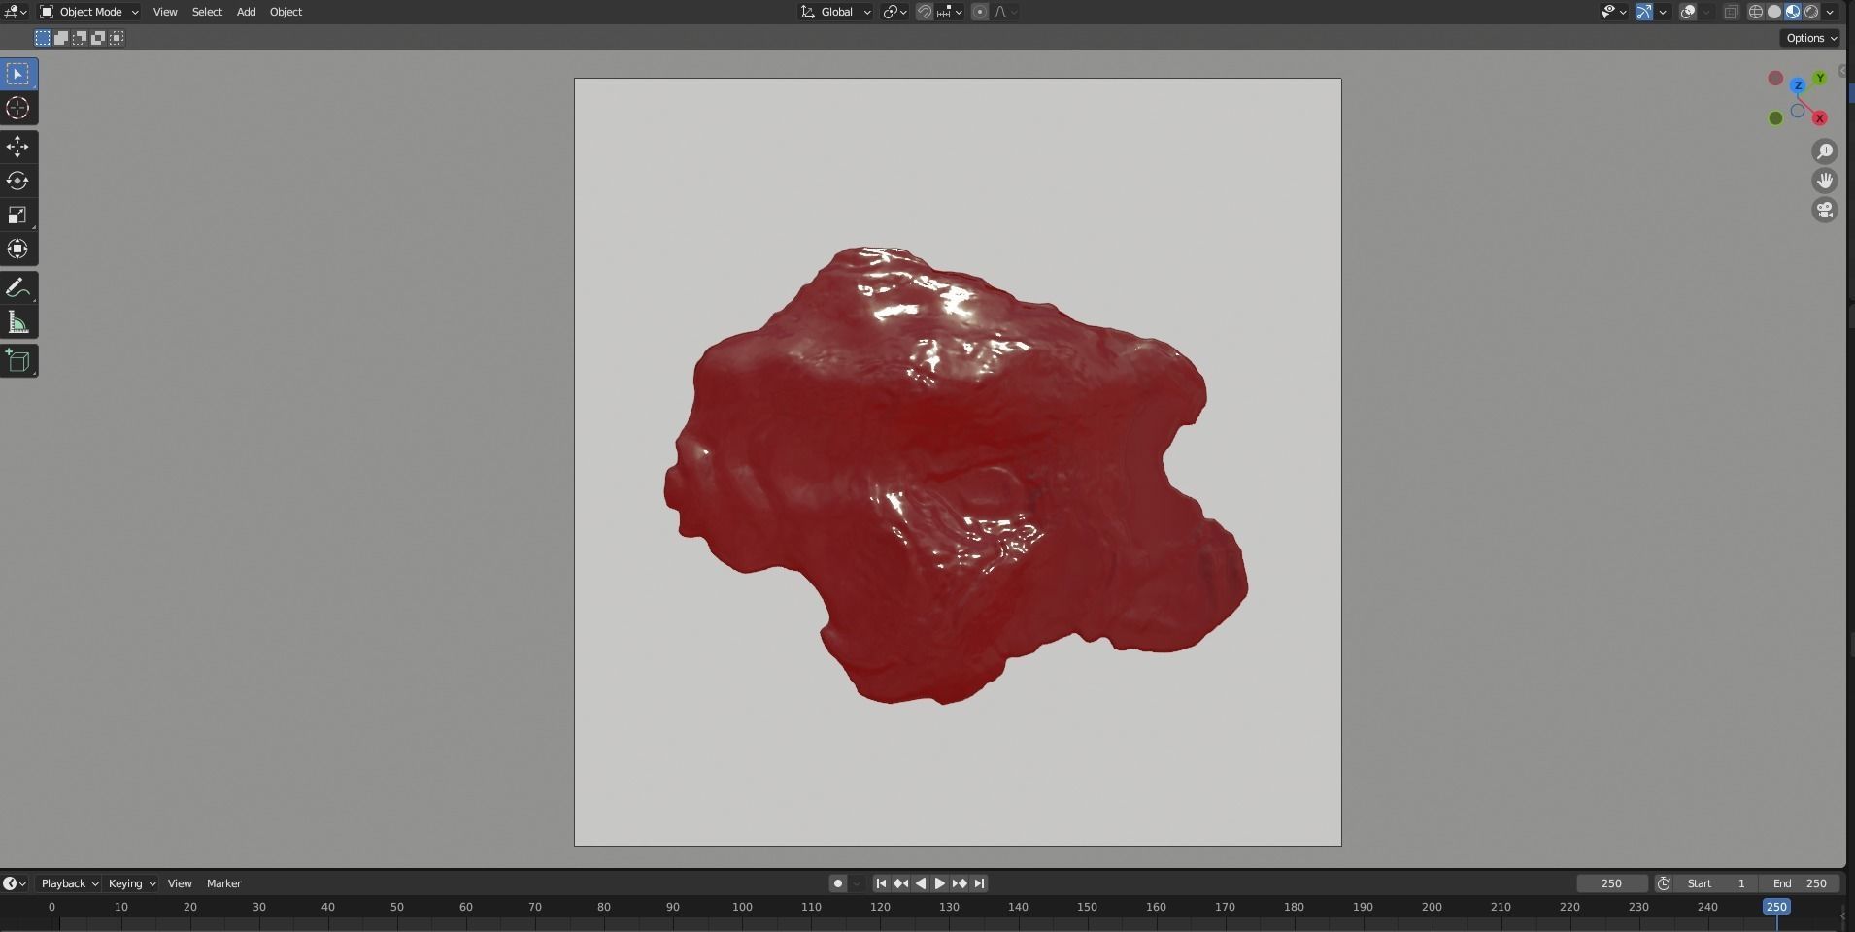Toggle preview range clock icon
Screen dimensions: 1855x932
point(1664,883)
